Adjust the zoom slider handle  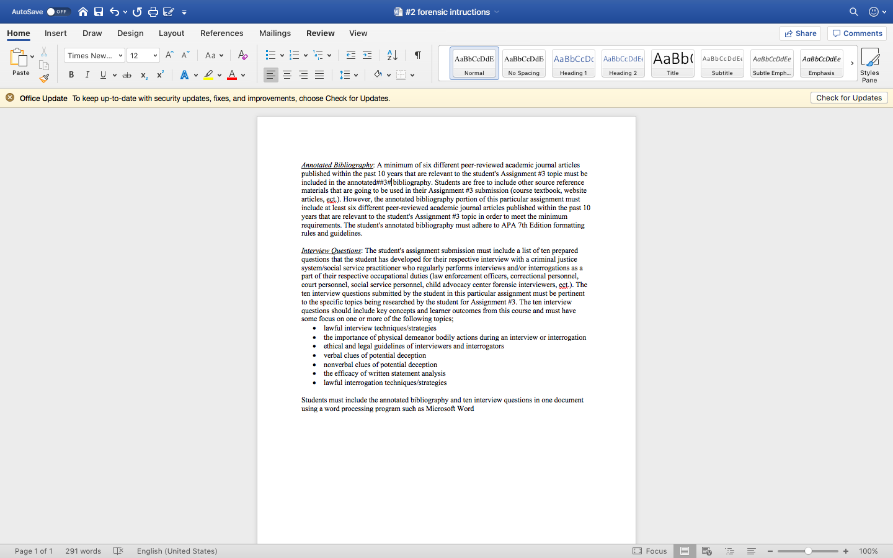pyautogui.click(x=808, y=551)
